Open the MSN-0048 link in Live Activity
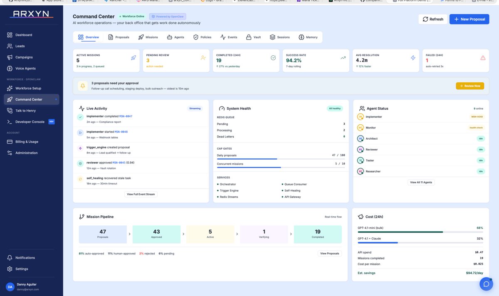Screen dimensions: 499x296 pos(121,132)
